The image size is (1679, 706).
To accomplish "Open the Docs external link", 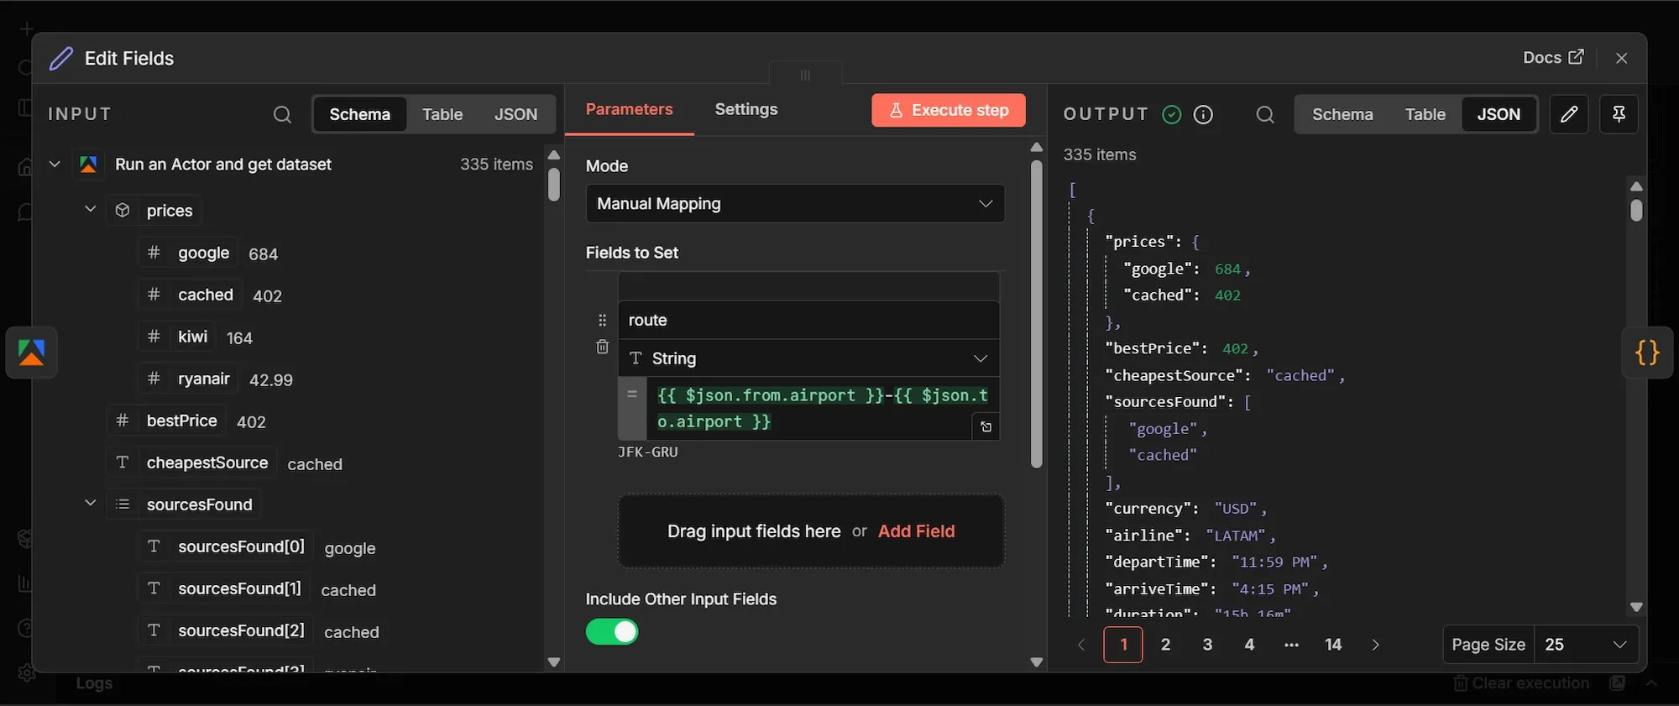I will (1553, 57).
